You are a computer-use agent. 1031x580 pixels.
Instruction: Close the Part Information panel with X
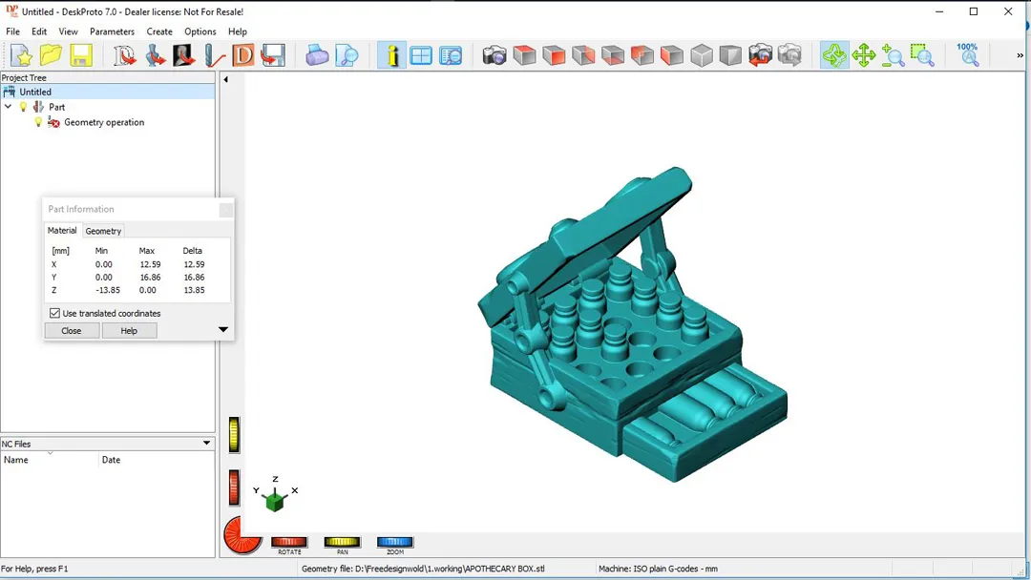point(225,210)
